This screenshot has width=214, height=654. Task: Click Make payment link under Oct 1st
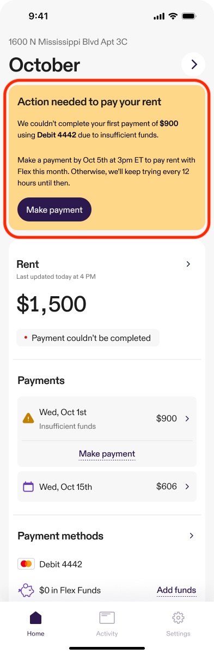pyautogui.click(x=107, y=454)
